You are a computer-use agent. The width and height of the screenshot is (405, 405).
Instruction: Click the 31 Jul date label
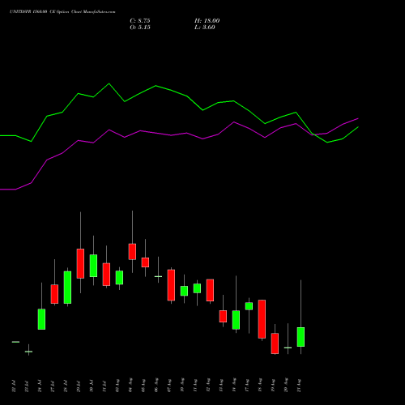(x=104, y=386)
